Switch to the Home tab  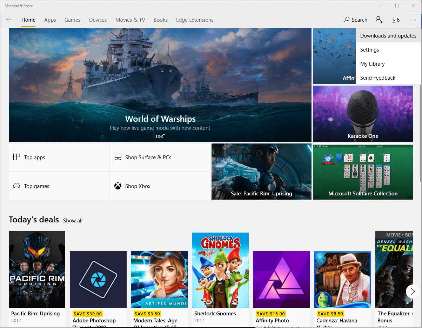28,20
